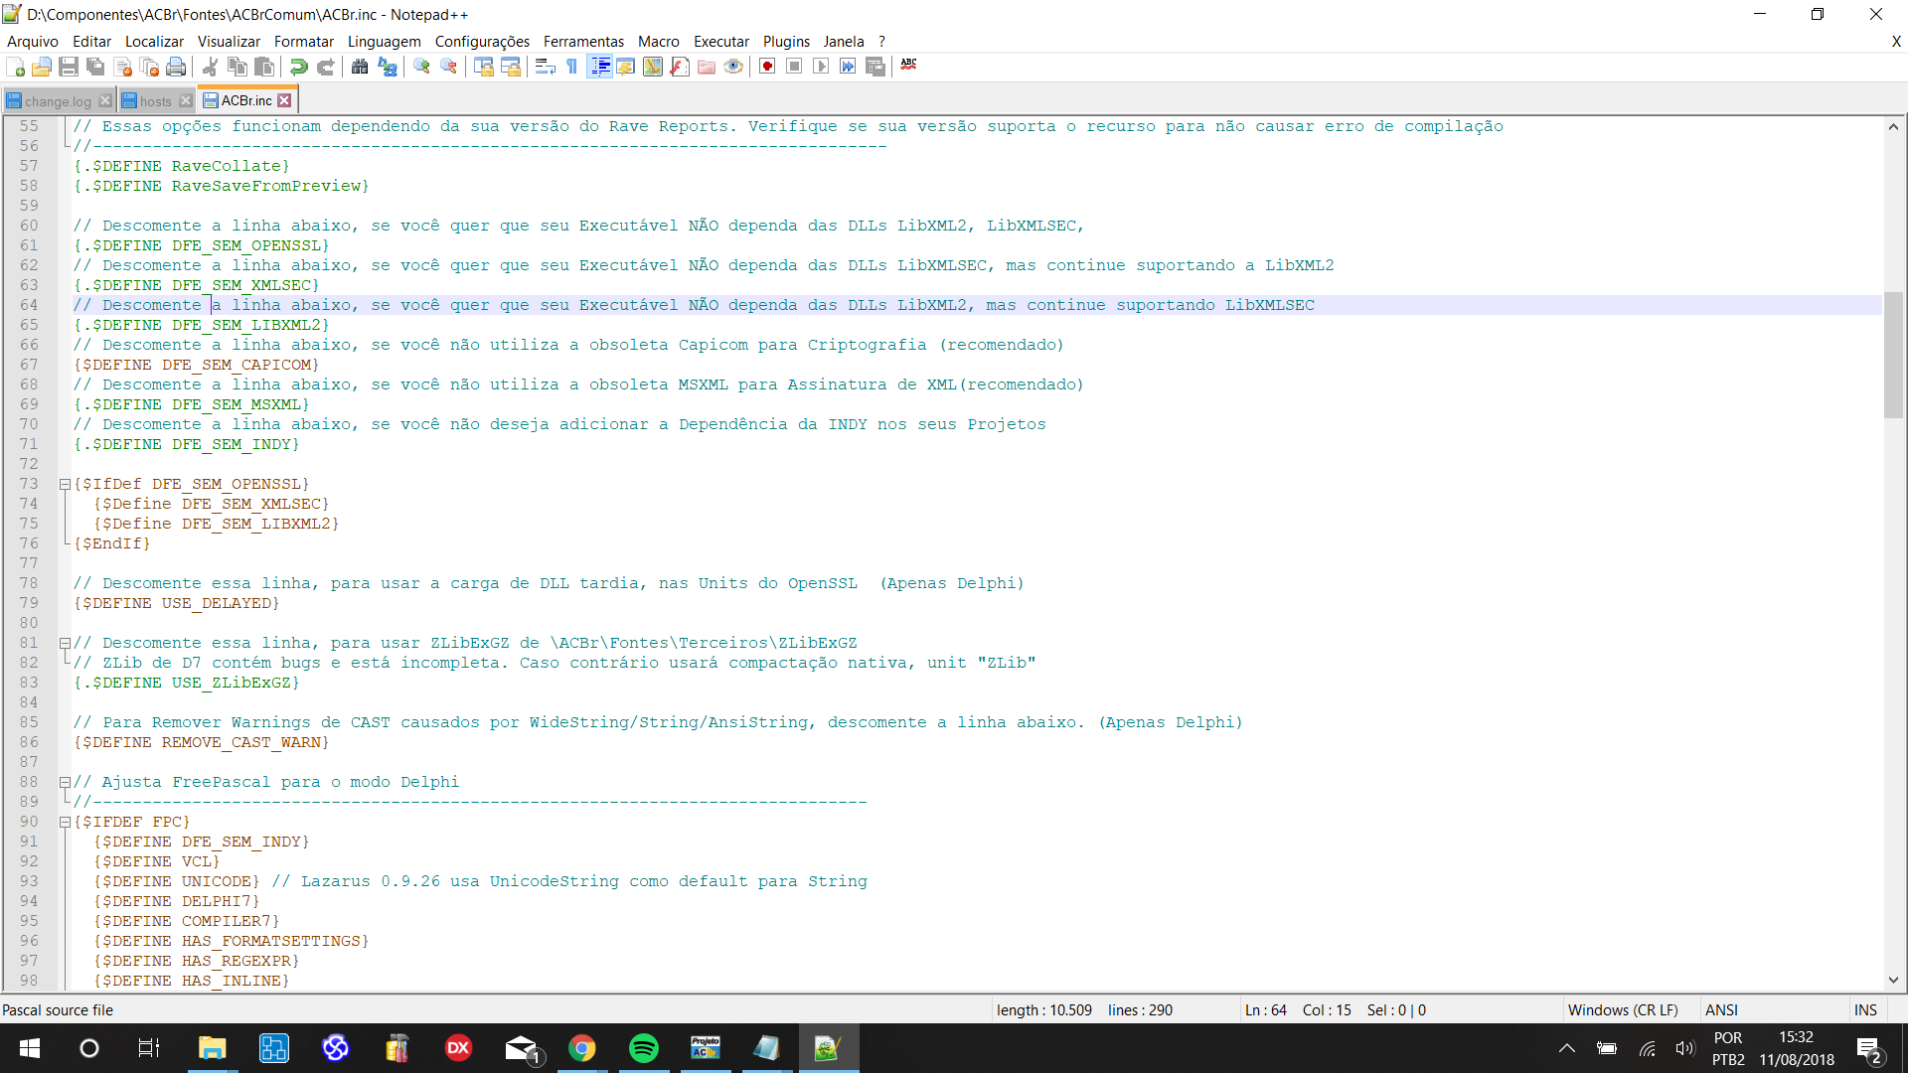Image resolution: width=1908 pixels, height=1073 pixels.
Task: Click the Save All icon
Action: point(95,67)
